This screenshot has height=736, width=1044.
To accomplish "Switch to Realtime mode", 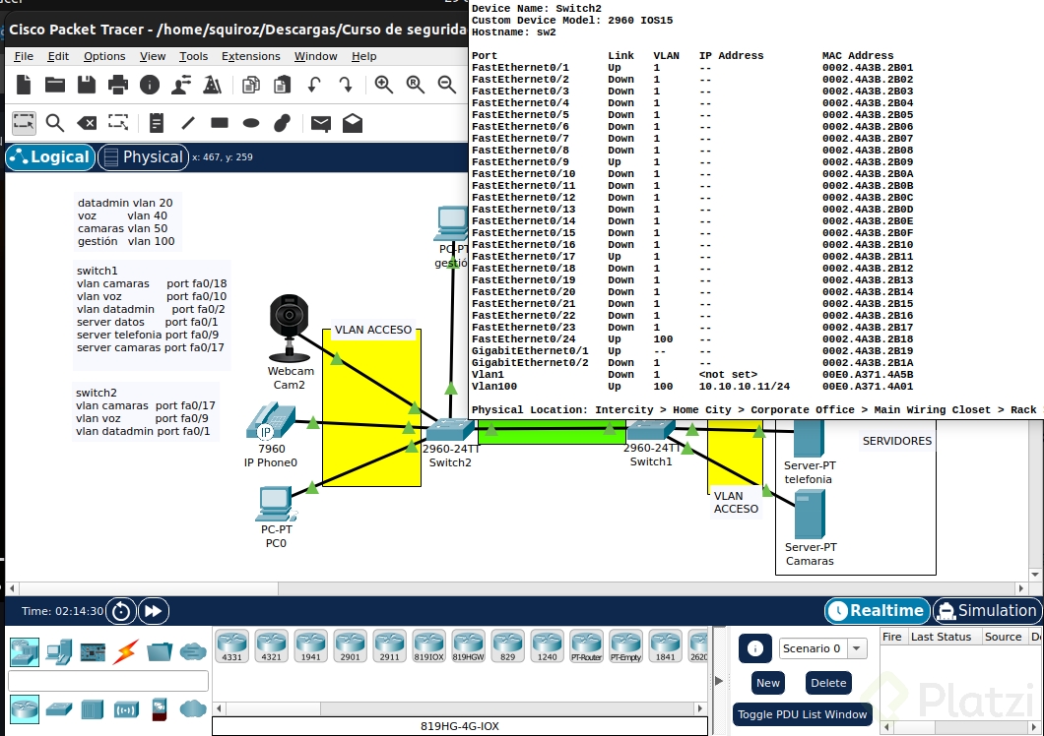I will pyautogui.click(x=877, y=610).
